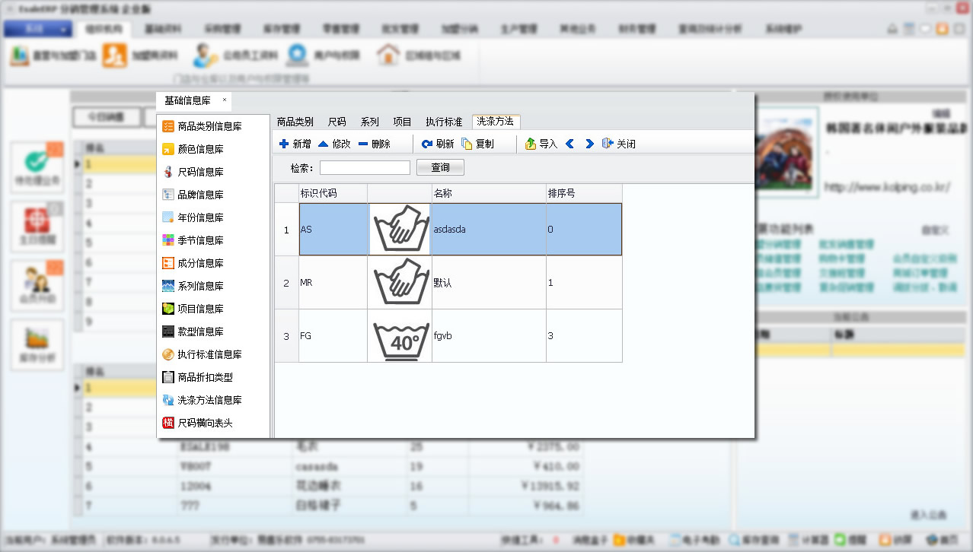Open 颜色信息库 in the sidebar
Screen dimensions: 973x552
coord(200,149)
